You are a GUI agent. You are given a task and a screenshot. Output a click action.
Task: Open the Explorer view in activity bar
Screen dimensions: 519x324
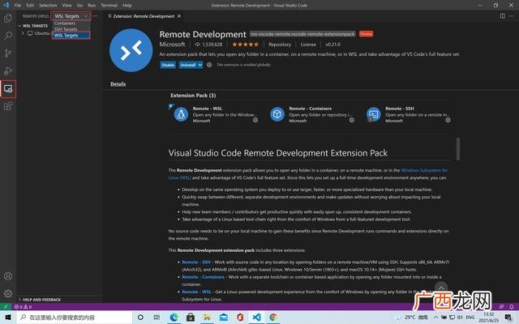click(8, 18)
